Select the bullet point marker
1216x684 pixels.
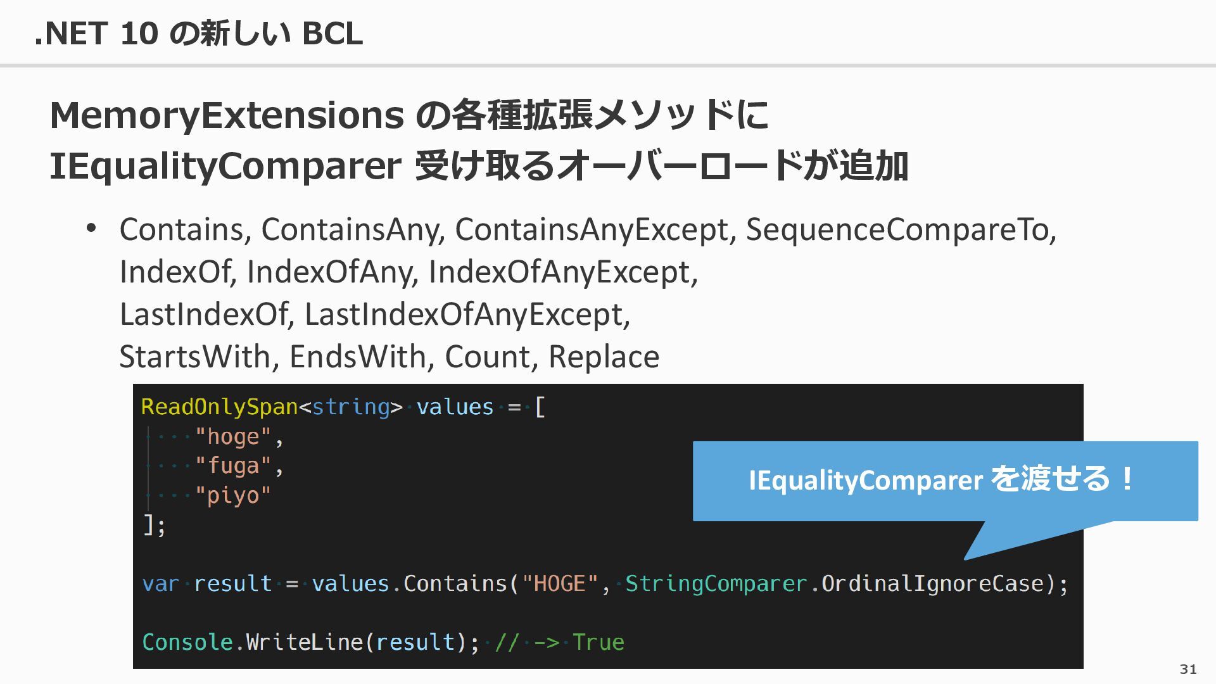[91, 228]
